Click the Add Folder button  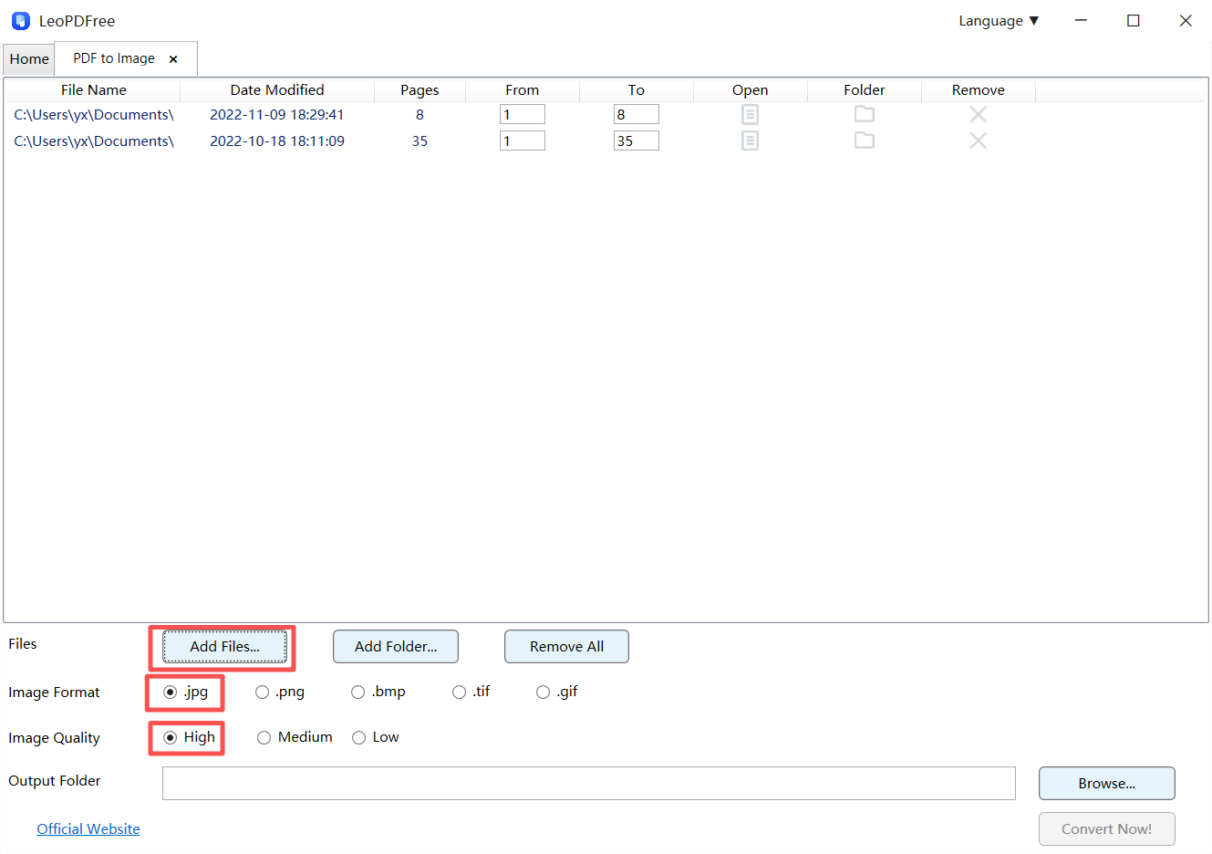[396, 647]
